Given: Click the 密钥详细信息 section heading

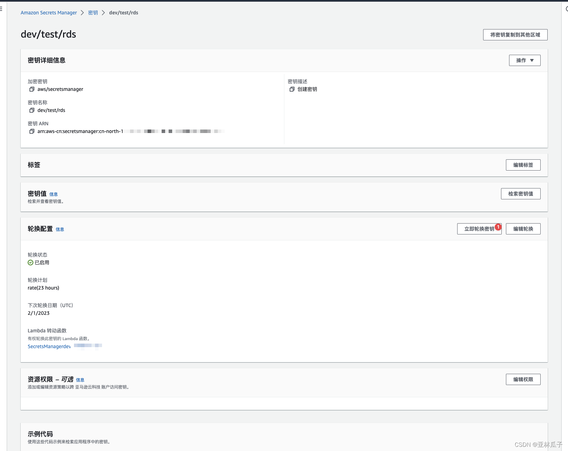Looking at the screenshot, I should 47,60.
